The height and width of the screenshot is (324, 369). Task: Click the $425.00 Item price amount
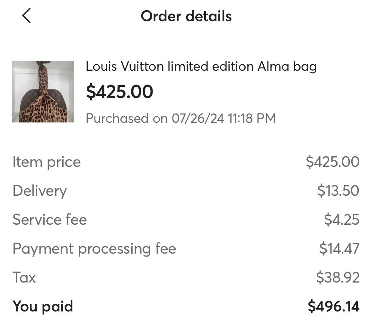click(x=332, y=162)
